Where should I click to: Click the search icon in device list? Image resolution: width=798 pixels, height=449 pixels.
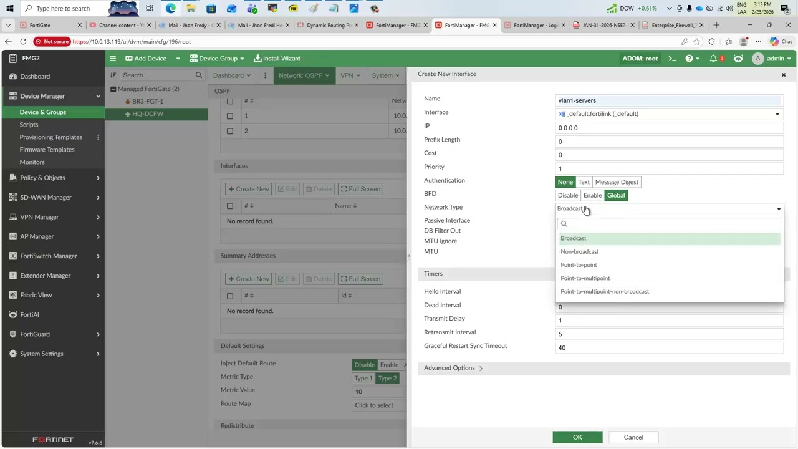199,75
